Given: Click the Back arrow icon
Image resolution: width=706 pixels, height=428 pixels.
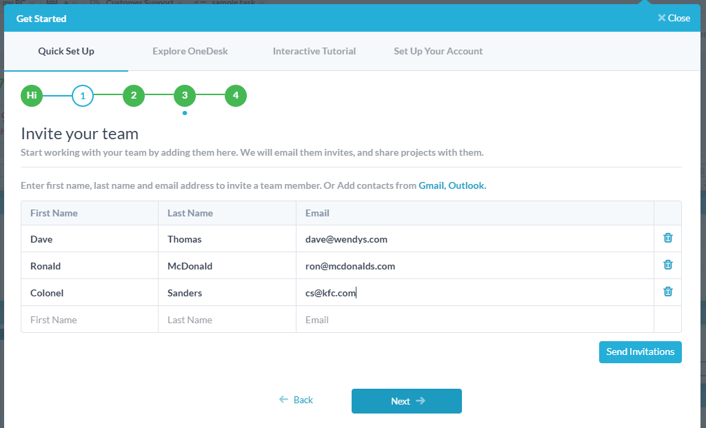Looking at the screenshot, I should (284, 400).
